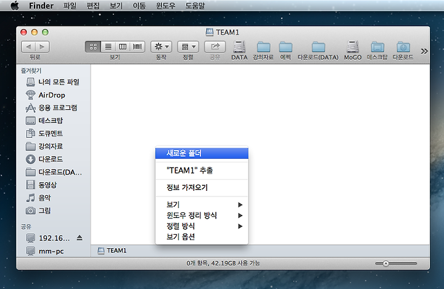
Task: Select 다운로드(DA... in the sidebar
Action: pos(54,172)
